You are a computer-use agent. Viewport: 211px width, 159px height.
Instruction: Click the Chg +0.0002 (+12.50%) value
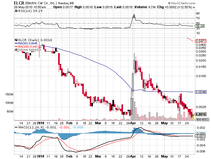click(175, 7)
